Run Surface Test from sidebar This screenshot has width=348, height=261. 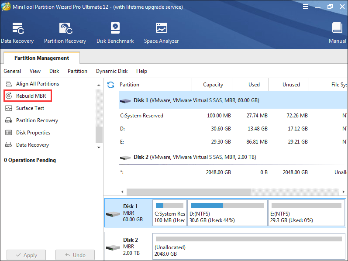click(x=30, y=108)
